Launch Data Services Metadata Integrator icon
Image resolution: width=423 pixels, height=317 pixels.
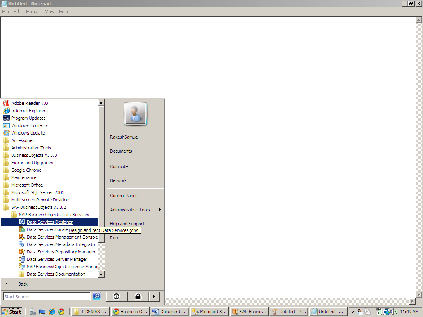[x=22, y=244]
